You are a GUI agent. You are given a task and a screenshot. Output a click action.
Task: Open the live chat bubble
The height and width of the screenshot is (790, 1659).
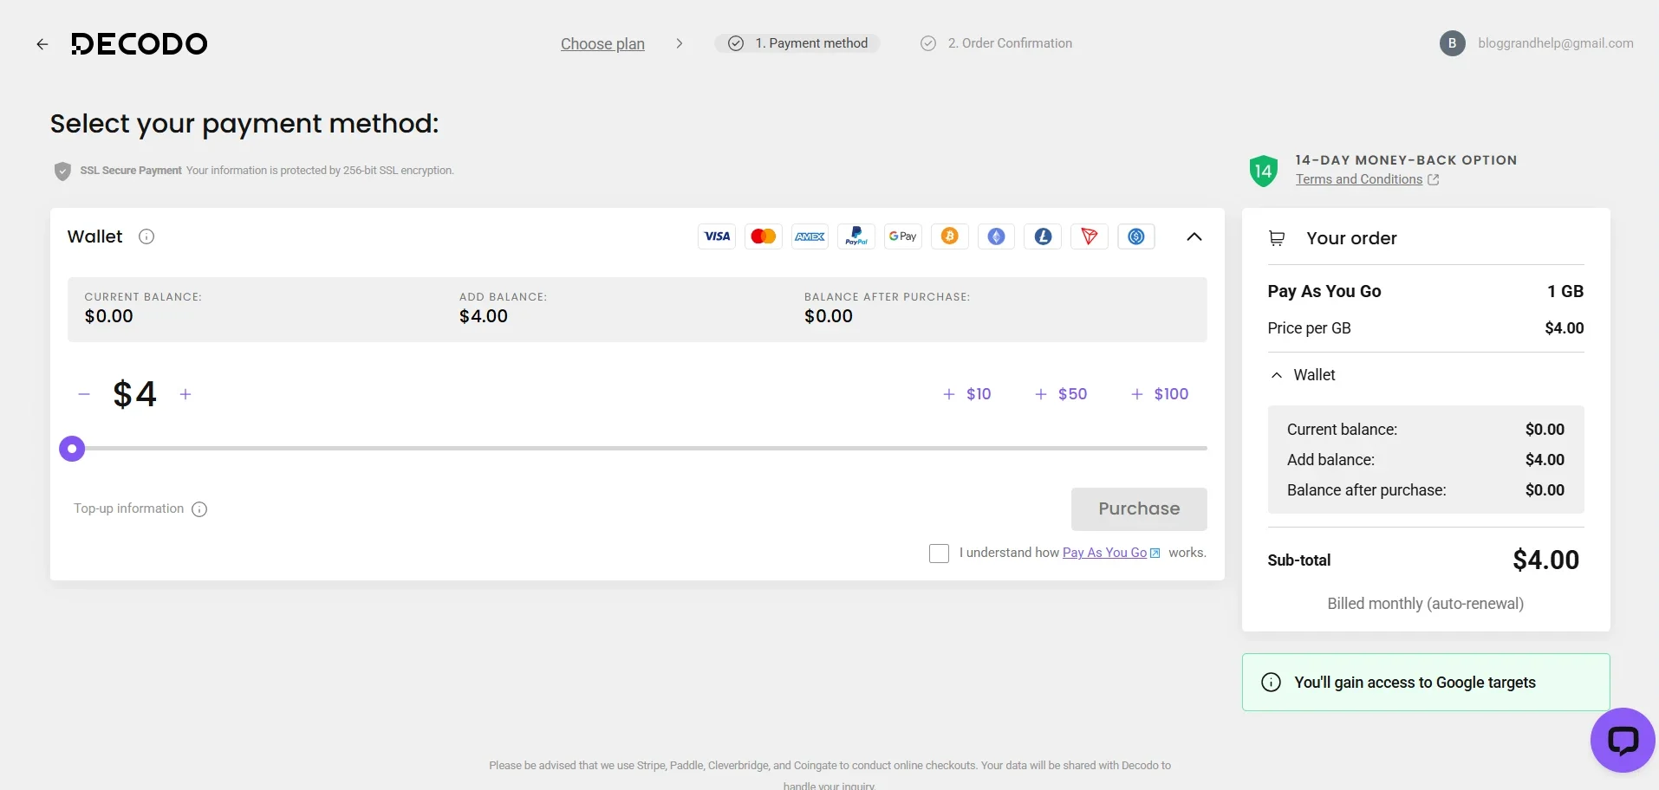(1623, 741)
